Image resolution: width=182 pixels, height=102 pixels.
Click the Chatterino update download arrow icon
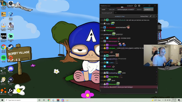pyautogui.click(x=135, y=6)
